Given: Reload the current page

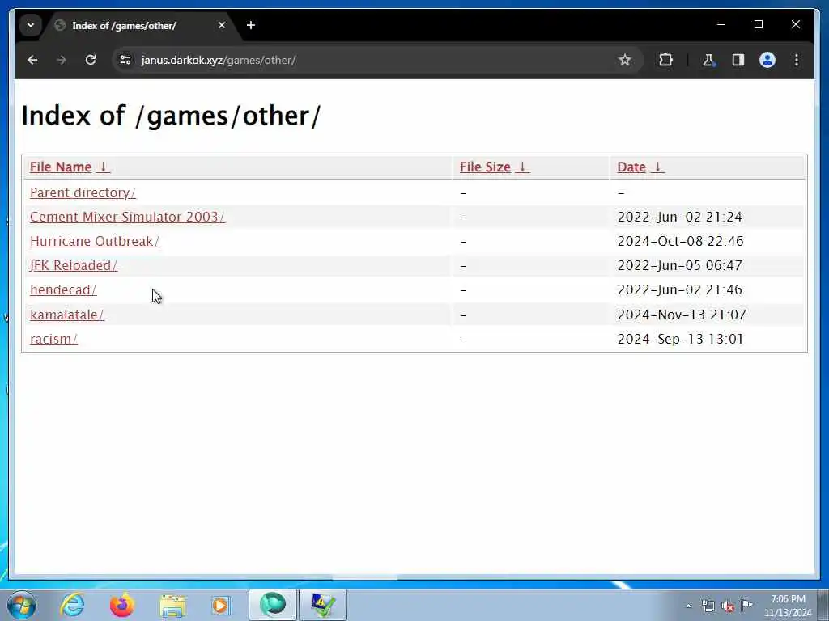Looking at the screenshot, I should [91, 60].
